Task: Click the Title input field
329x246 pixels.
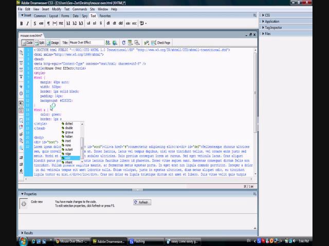Action: [x=87, y=43]
